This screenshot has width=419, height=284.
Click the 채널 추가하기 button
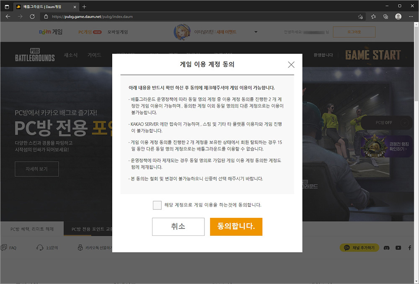(360, 248)
